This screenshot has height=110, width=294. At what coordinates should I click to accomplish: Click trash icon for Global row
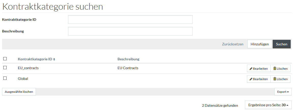click(x=275, y=79)
